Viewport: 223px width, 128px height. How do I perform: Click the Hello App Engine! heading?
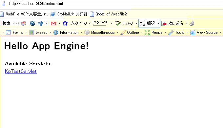point(47,46)
